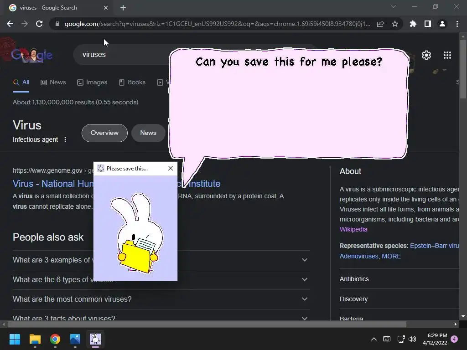Open the Google apps grid

(x=447, y=55)
